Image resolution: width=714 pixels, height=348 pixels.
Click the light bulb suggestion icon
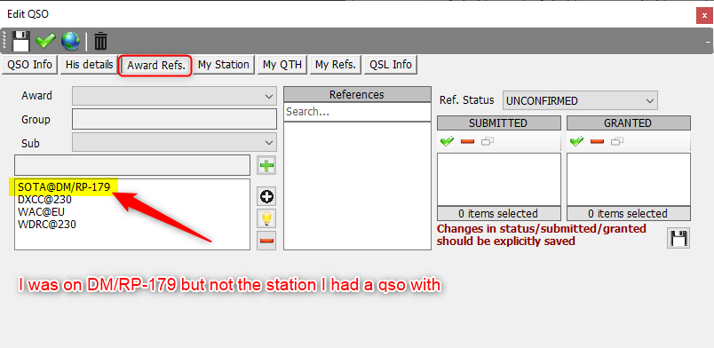(x=266, y=218)
